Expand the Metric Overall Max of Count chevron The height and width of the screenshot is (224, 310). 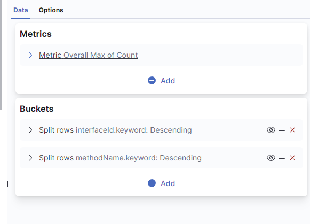[x=30, y=55]
